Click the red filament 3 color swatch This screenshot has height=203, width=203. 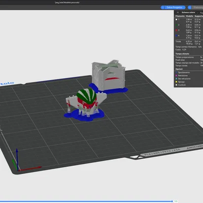[x=177, y=30]
